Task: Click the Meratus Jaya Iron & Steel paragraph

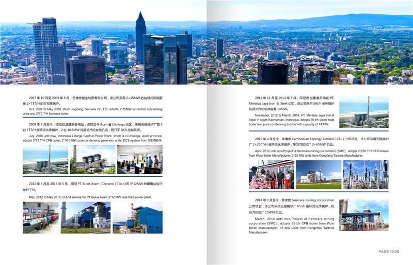Action: 292,110
